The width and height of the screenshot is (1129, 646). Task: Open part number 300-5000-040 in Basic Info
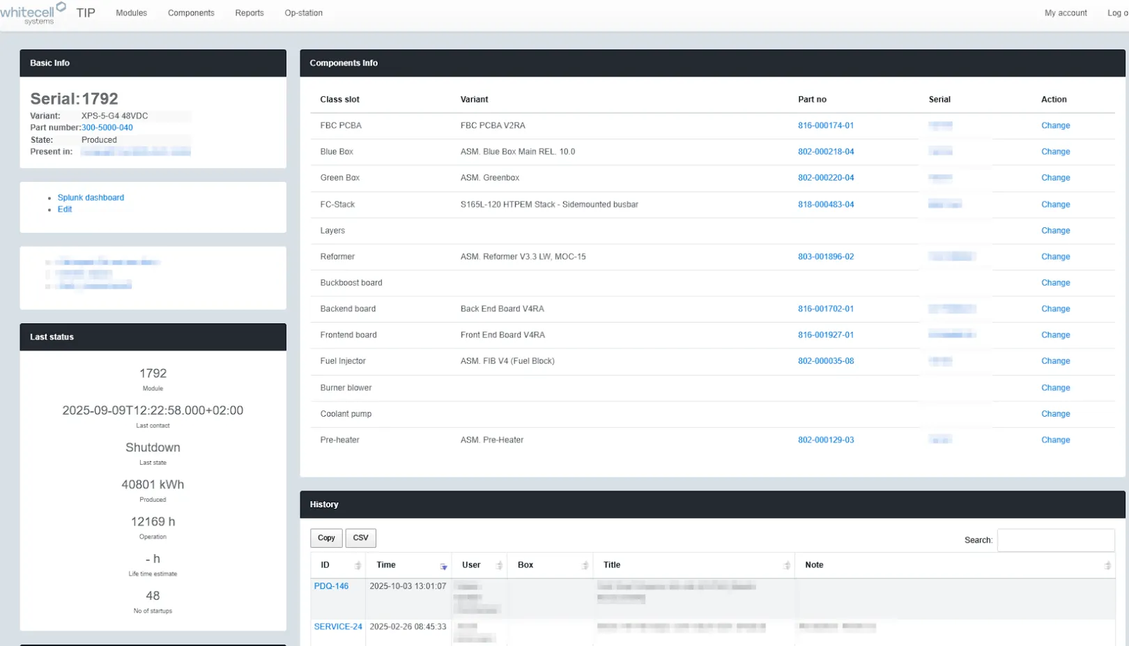tap(107, 127)
